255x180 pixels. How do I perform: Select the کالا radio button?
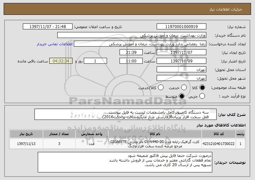pyautogui.click(x=202, y=88)
